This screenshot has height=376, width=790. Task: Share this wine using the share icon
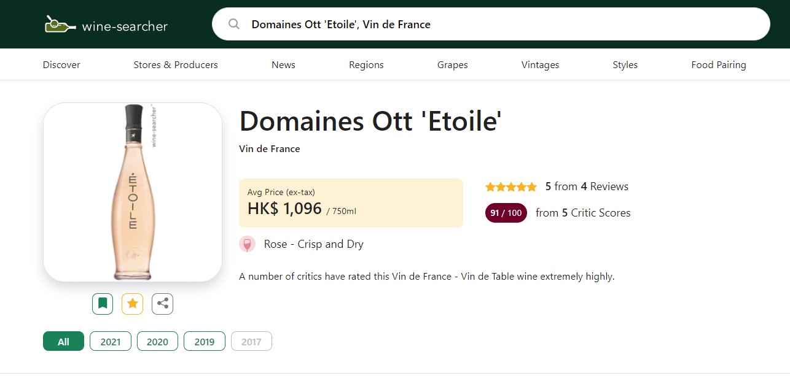pos(163,304)
